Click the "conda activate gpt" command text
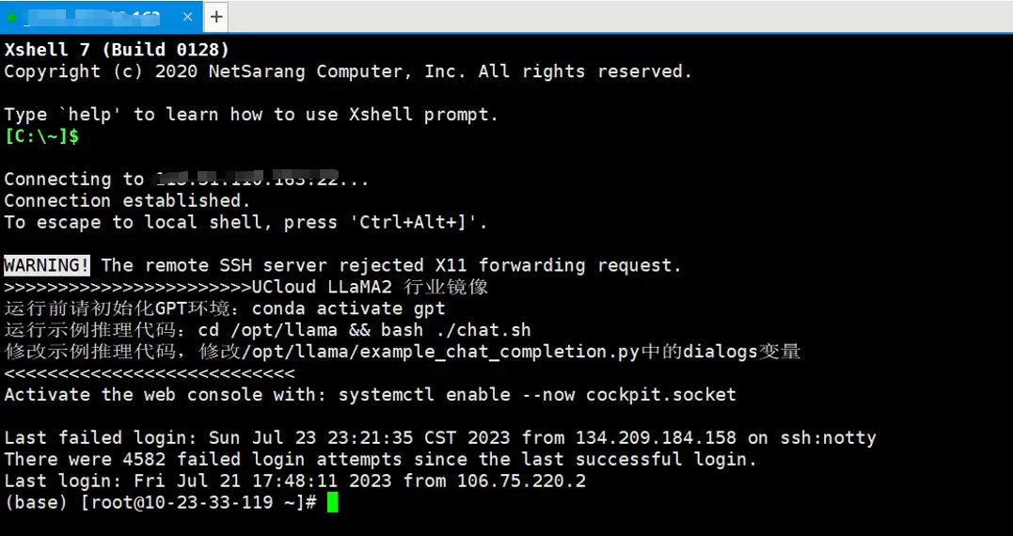1013x536 pixels. point(348,308)
